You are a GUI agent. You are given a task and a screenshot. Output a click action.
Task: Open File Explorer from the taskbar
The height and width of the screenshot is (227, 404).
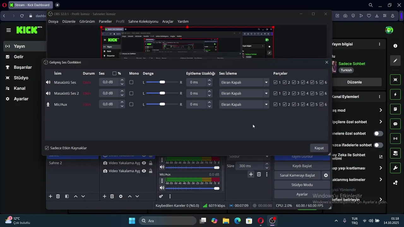pyautogui.click(x=226, y=221)
